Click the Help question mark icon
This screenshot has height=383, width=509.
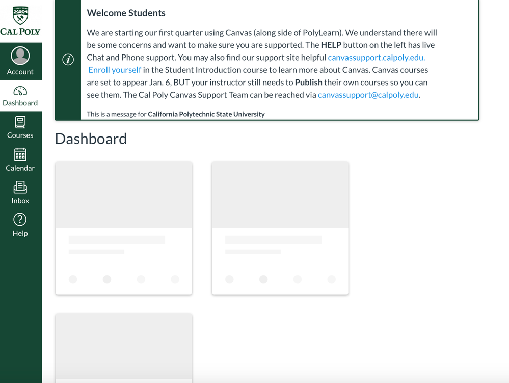coord(20,220)
